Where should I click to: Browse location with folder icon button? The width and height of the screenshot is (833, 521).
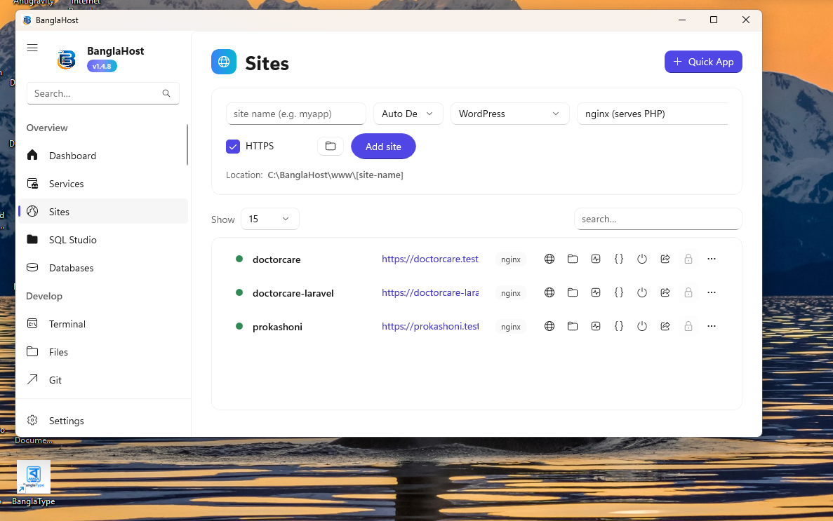coord(331,146)
